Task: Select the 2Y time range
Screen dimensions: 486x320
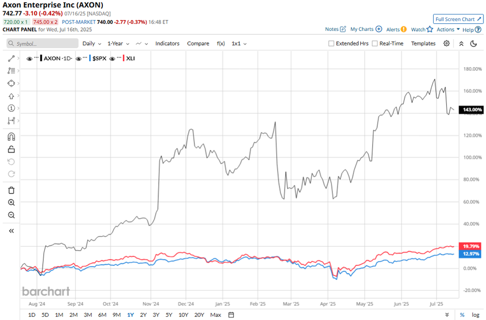Action: [x=143, y=315]
